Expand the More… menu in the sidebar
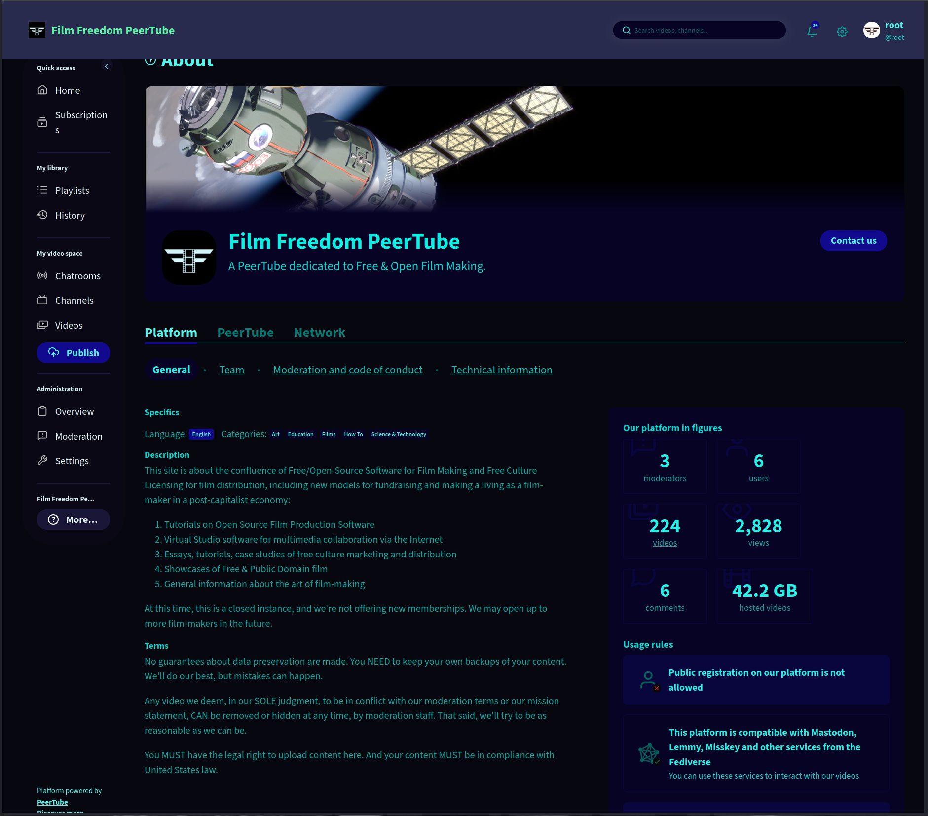928x816 pixels. pos(74,519)
